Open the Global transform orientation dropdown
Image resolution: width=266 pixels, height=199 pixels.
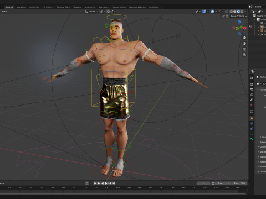[92, 12]
